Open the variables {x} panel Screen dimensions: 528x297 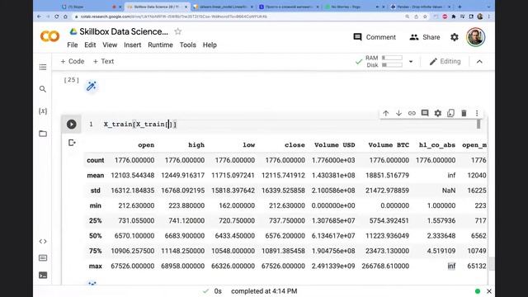pos(43,111)
